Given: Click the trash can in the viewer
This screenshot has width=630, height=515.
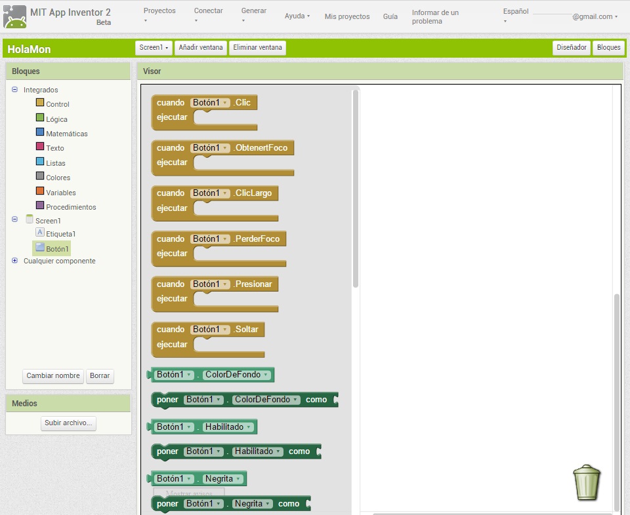Looking at the screenshot, I should [586, 482].
